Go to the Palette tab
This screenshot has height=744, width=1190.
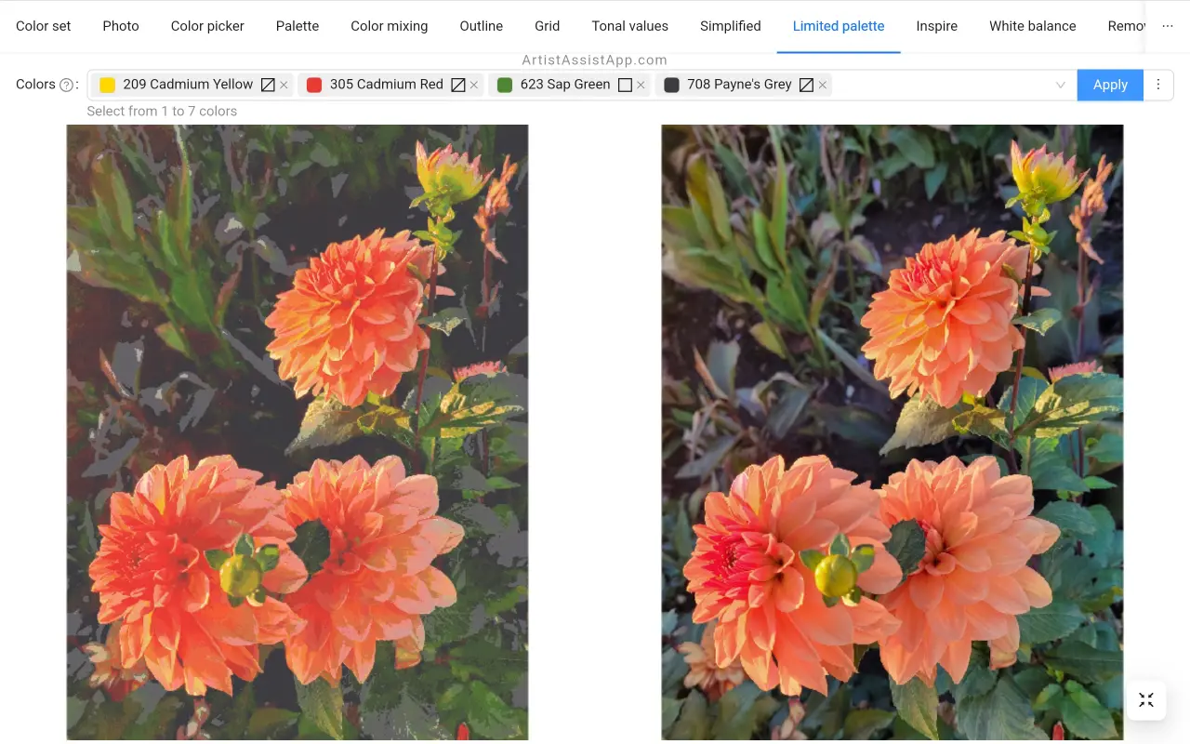pos(297,26)
